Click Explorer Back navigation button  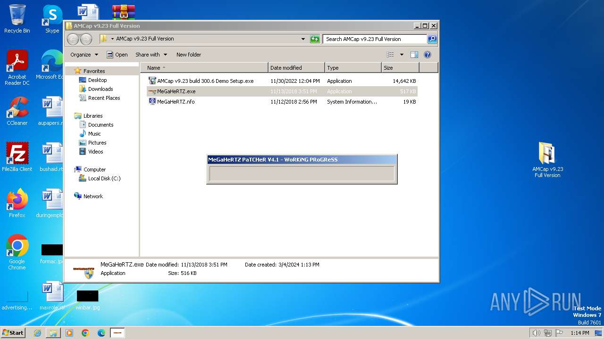point(73,39)
